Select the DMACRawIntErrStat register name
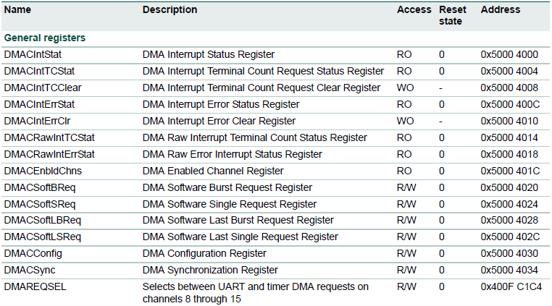The height and width of the screenshot is (306, 552). (x=49, y=154)
